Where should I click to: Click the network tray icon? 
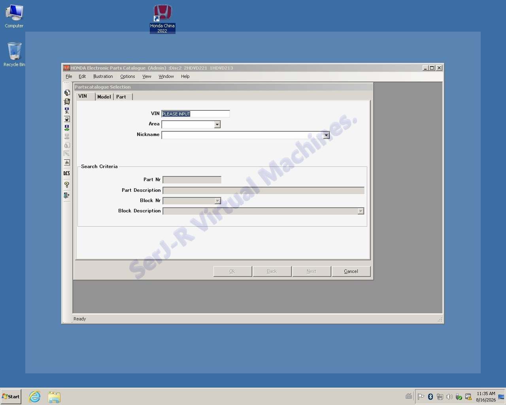tap(440, 397)
